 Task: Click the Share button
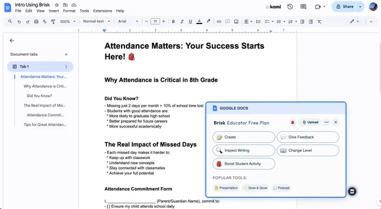click(x=345, y=7)
